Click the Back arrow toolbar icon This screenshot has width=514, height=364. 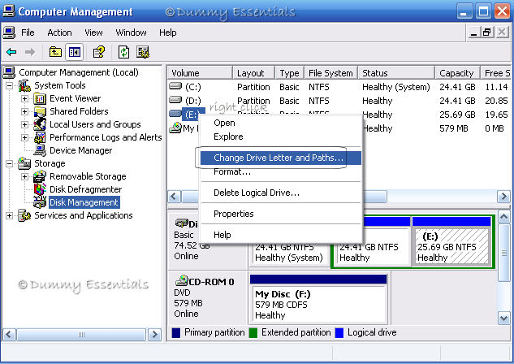[11, 52]
